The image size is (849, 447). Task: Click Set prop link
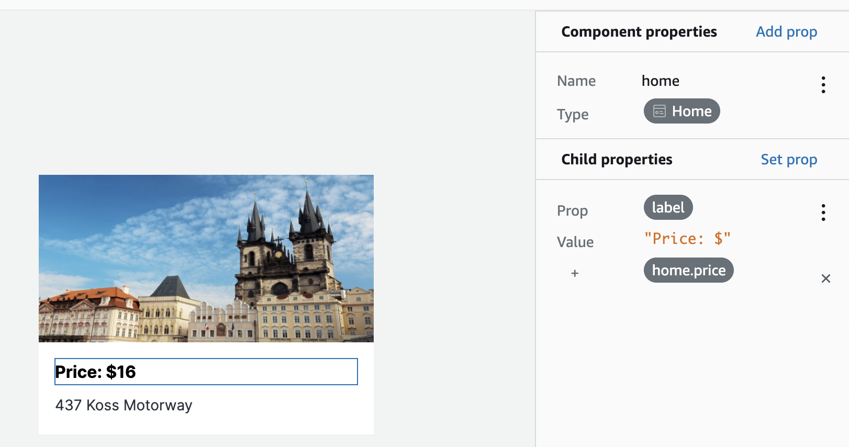tap(789, 159)
